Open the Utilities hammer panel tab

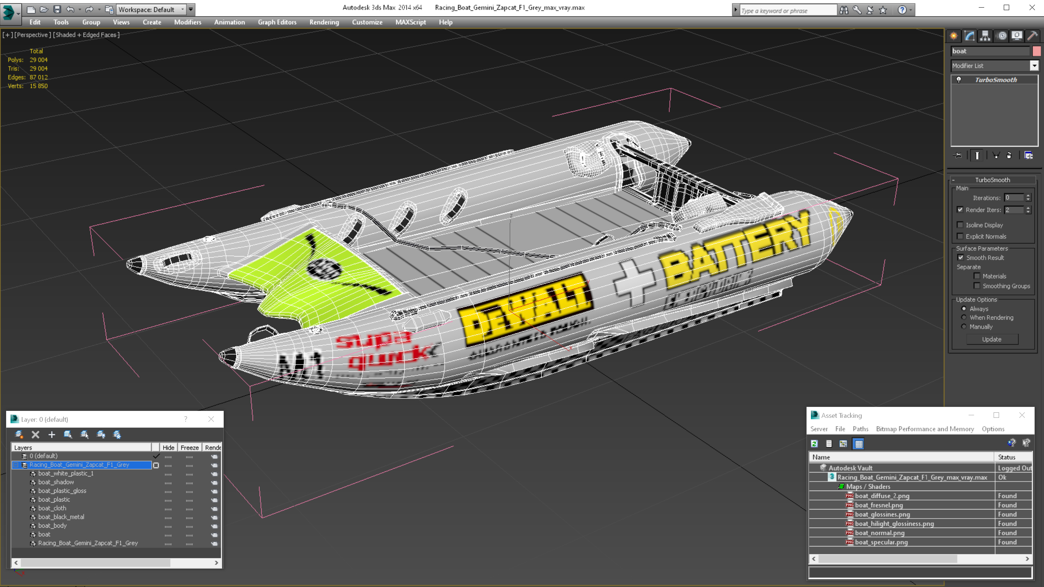click(x=1033, y=36)
